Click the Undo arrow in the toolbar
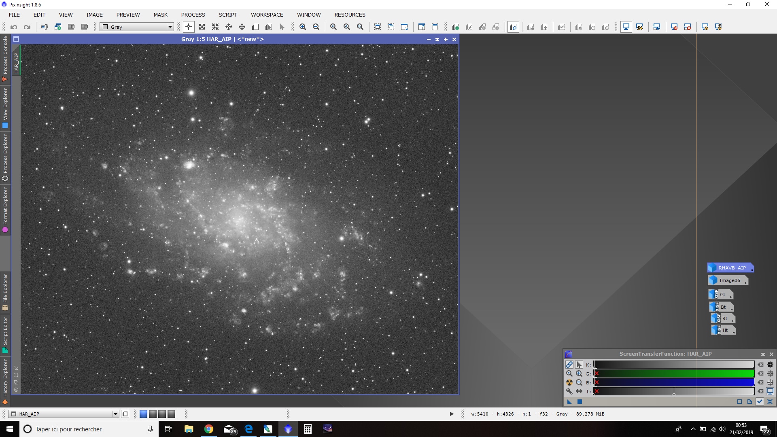Image resolution: width=777 pixels, height=437 pixels. point(14,27)
